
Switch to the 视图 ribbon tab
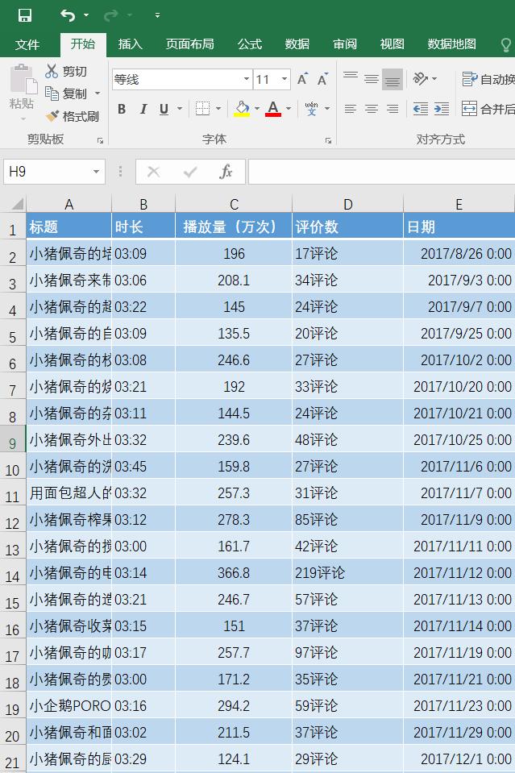tap(392, 44)
